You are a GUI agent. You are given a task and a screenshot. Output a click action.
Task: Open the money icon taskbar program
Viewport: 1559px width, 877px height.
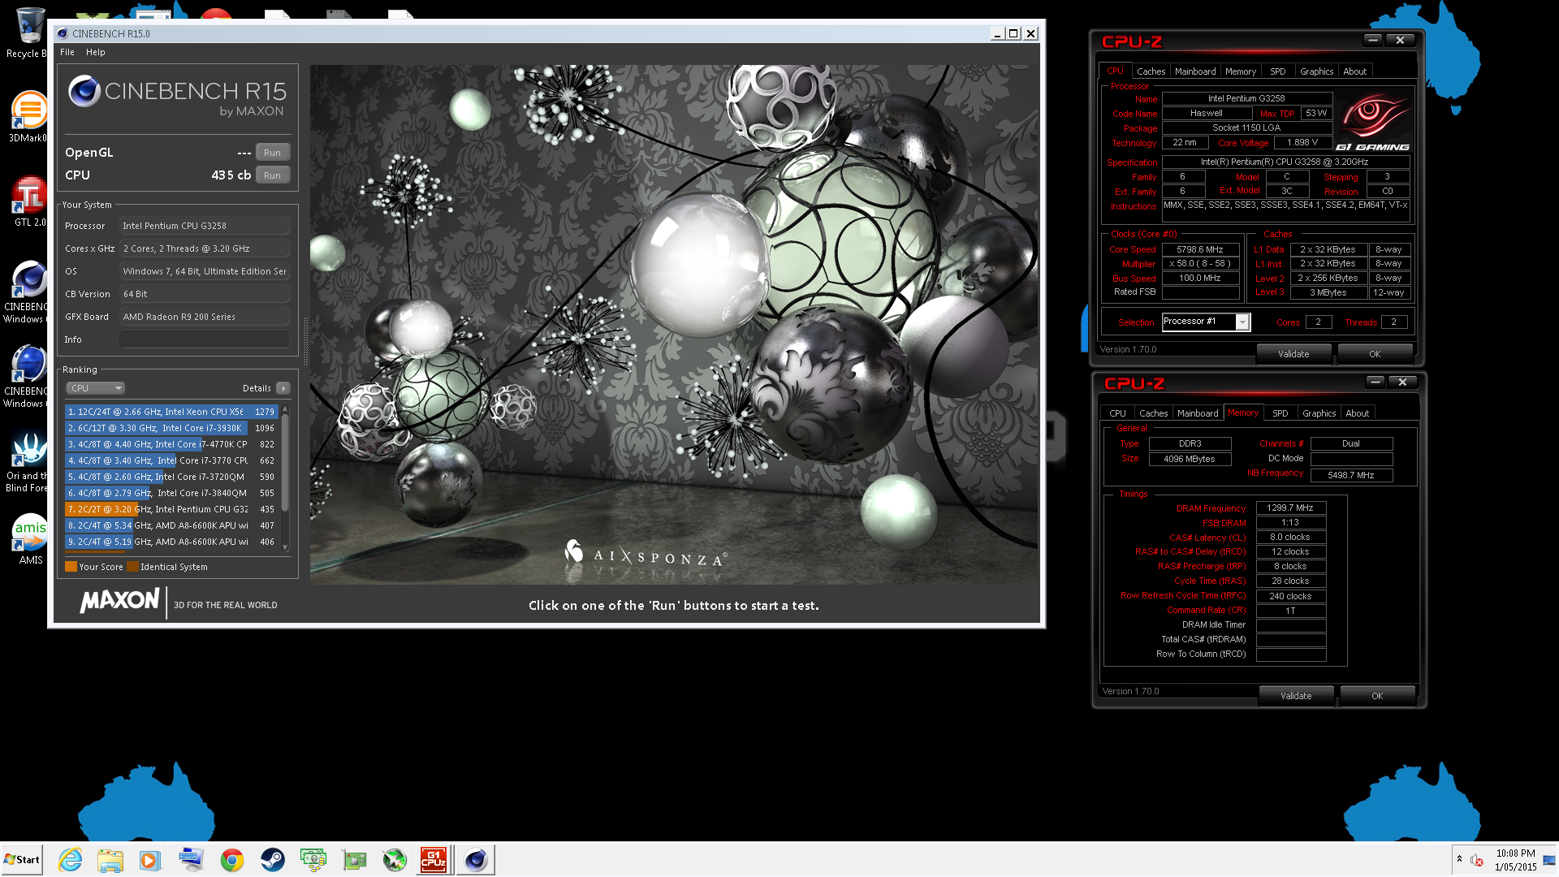(313, 859)
